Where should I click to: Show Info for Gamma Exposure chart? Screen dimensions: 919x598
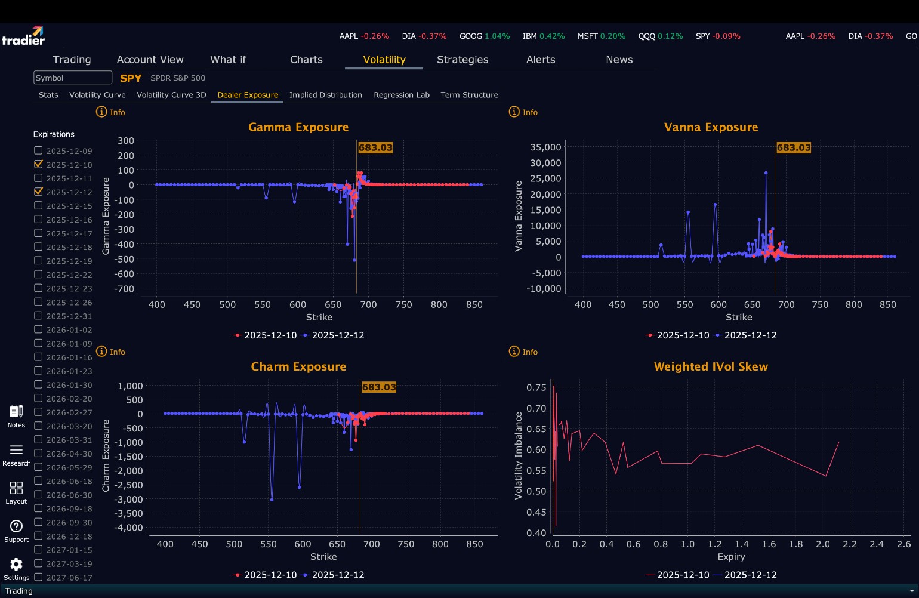coord(110,112)
